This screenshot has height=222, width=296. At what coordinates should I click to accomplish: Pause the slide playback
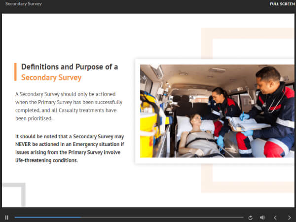(6, 218)
